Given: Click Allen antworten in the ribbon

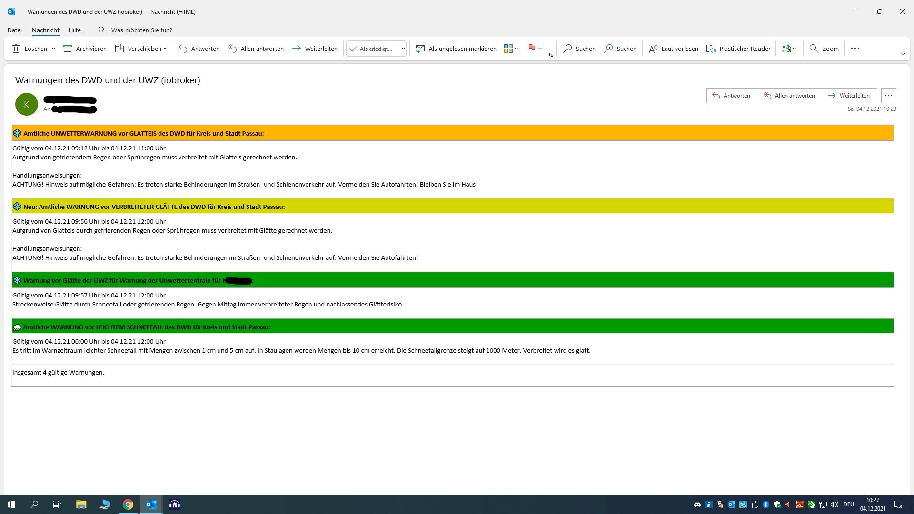Looking at the screenshot, I should (256, 49).
